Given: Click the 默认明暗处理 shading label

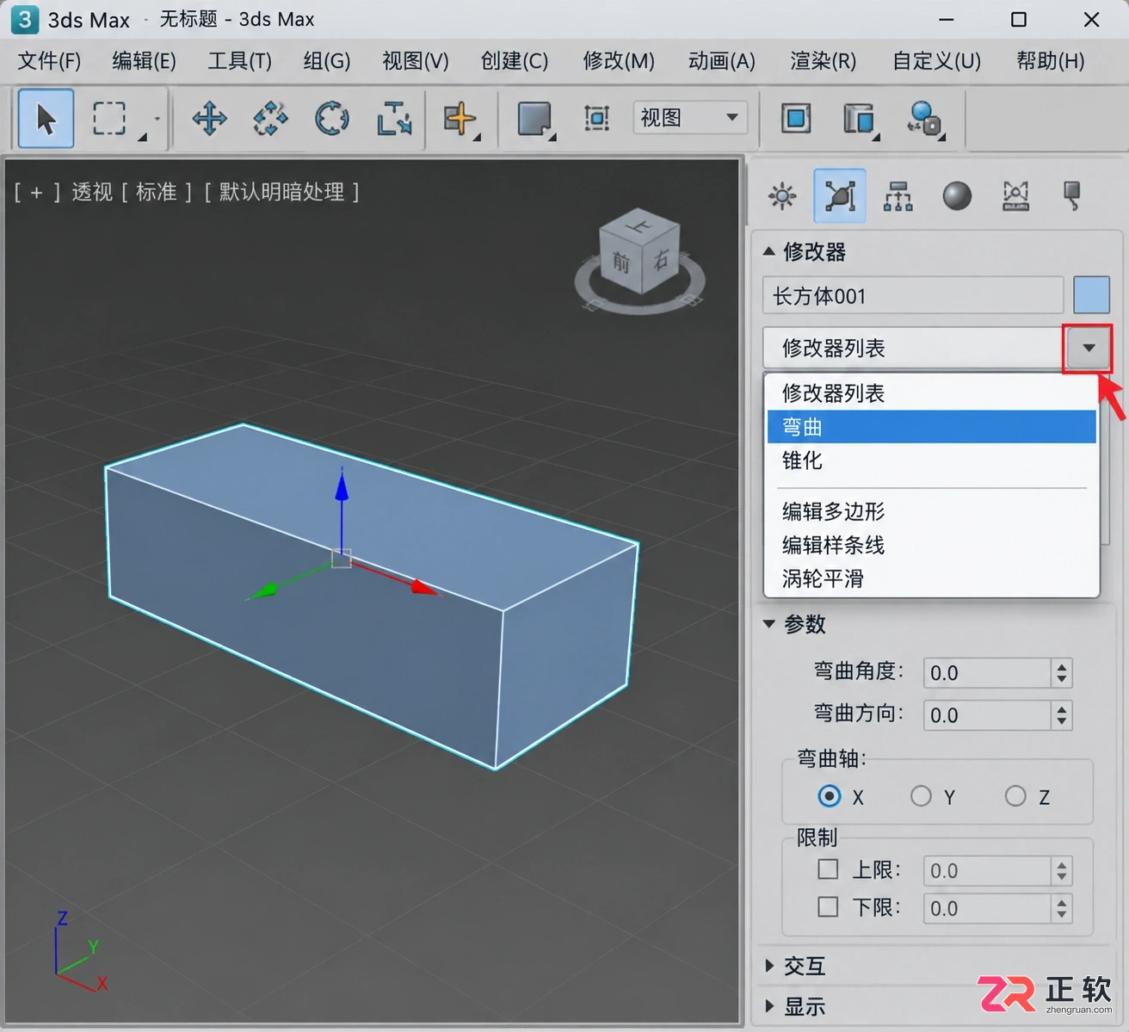Looking at the screenshot, I should point(281,191).
